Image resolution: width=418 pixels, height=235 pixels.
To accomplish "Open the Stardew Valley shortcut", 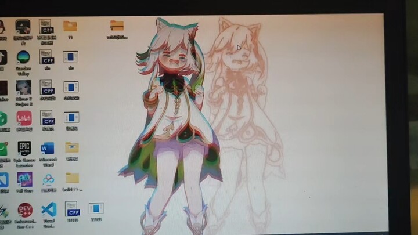I will (x=24, y=57).
